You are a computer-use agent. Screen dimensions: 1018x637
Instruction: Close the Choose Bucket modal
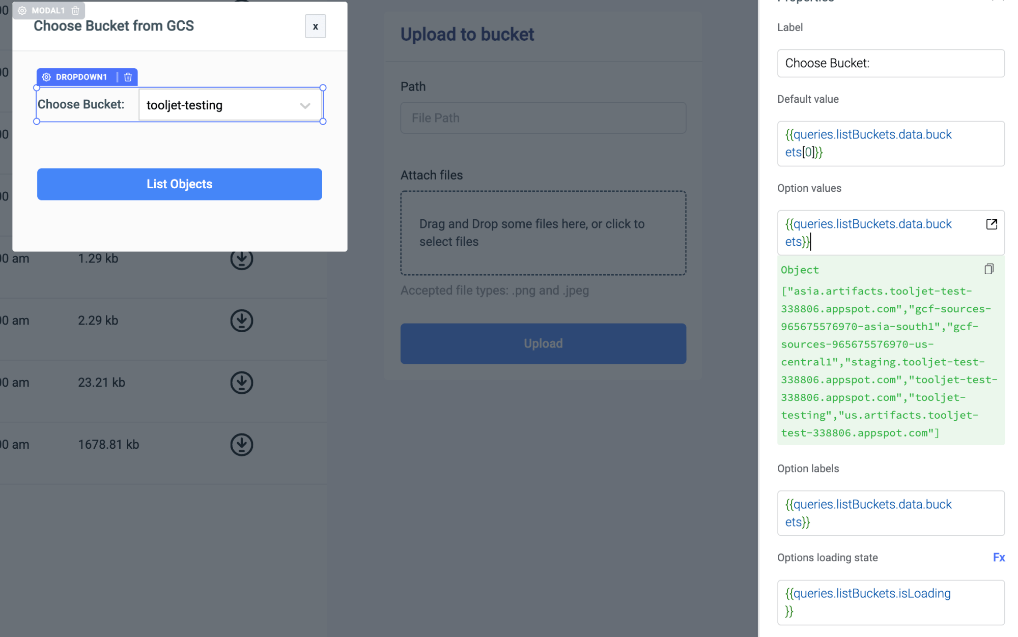coord(315,26)
